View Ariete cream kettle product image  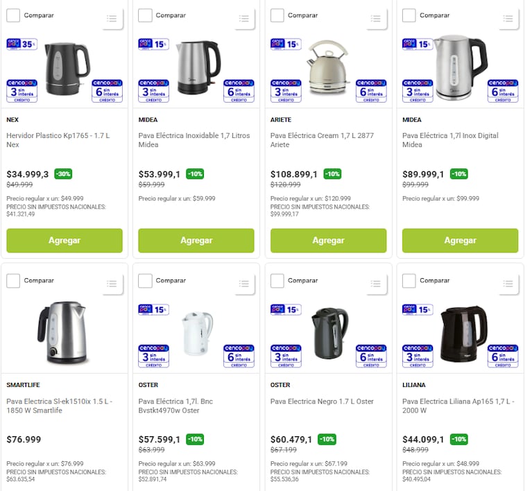328,67
